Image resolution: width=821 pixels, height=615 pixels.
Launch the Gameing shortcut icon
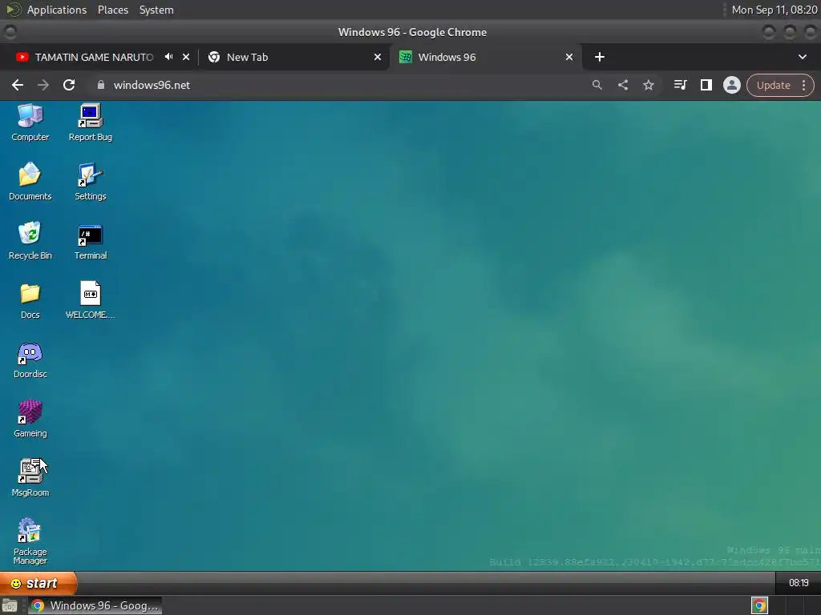[x=30, y=419]
